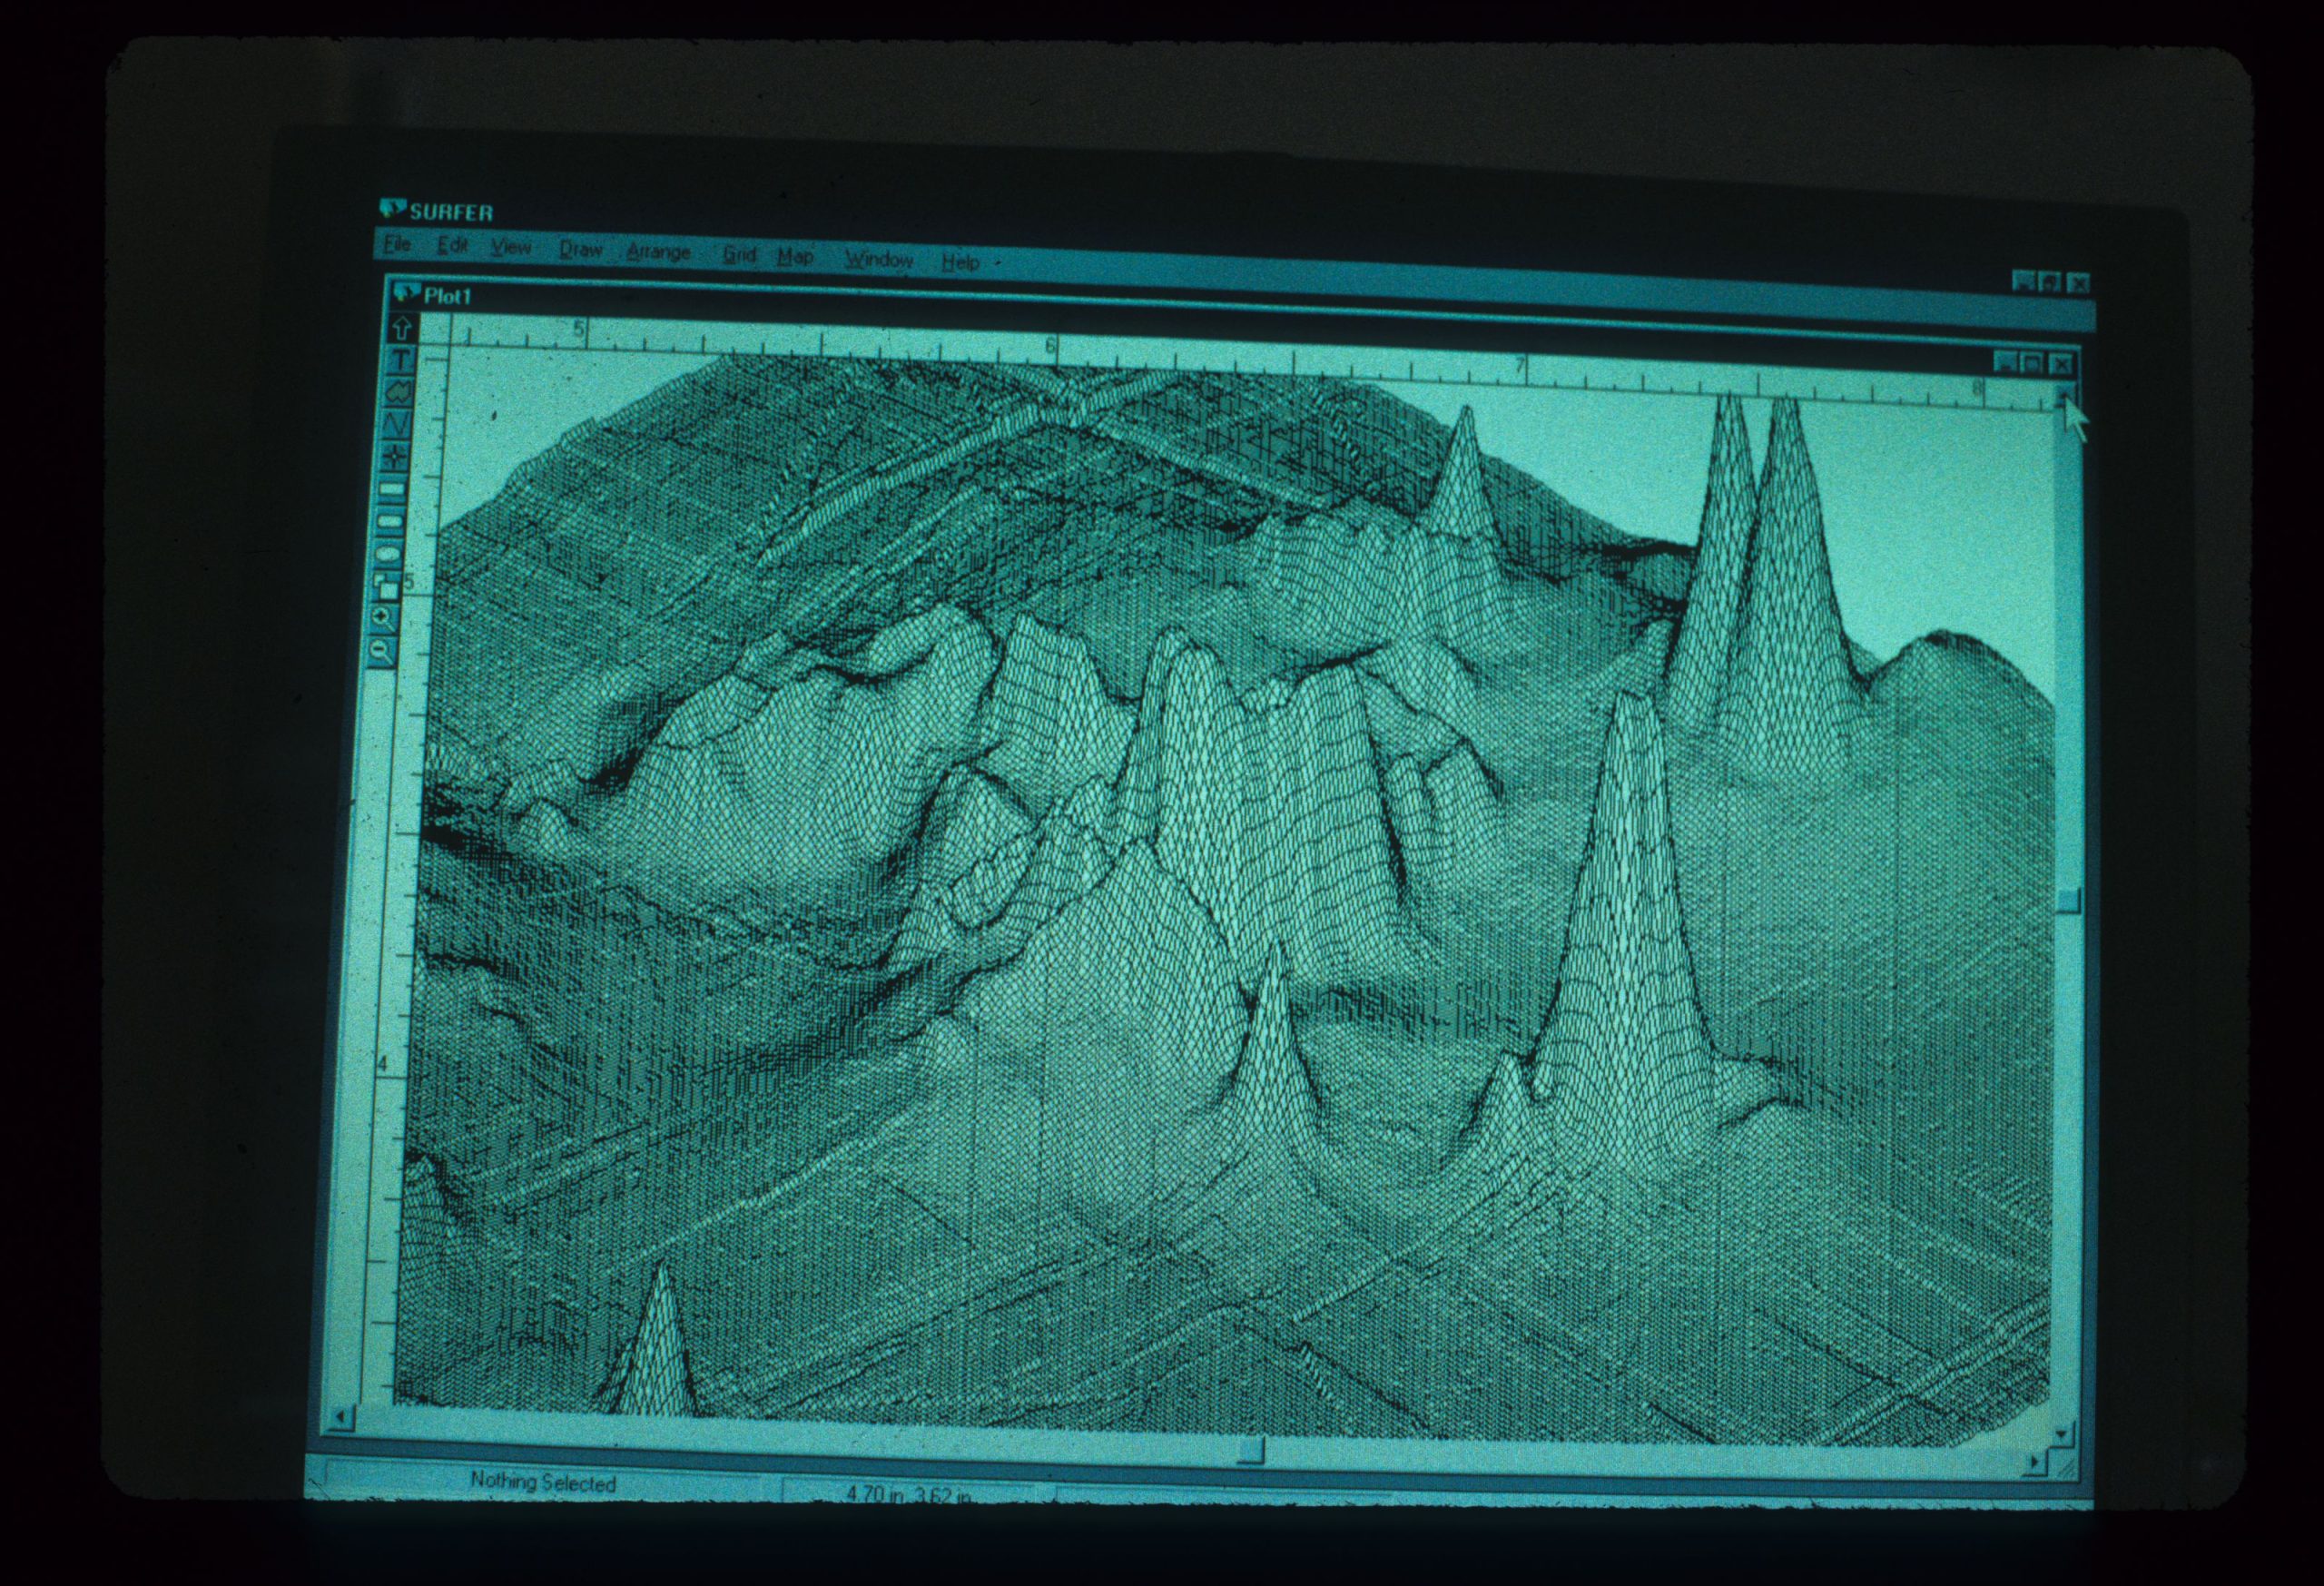This screenshot has height=1586, width=2324.
Task: Open the File menu
Action: [398, 244]
